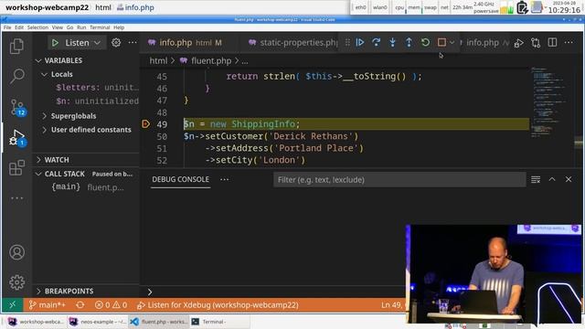The image size is (585, 329).
Task: Grab the debug toolbar drag handle
Action: click(347, 43)
